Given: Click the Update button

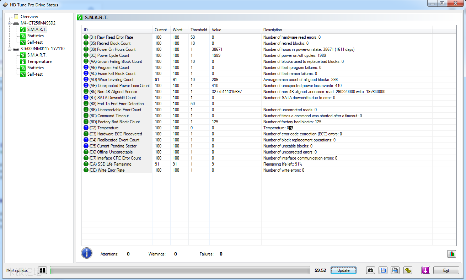Looking at the screenshot, I should pos(343,270).
